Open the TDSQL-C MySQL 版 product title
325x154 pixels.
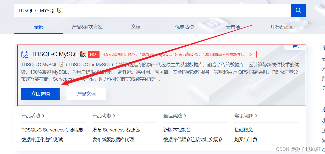point(59,54)
